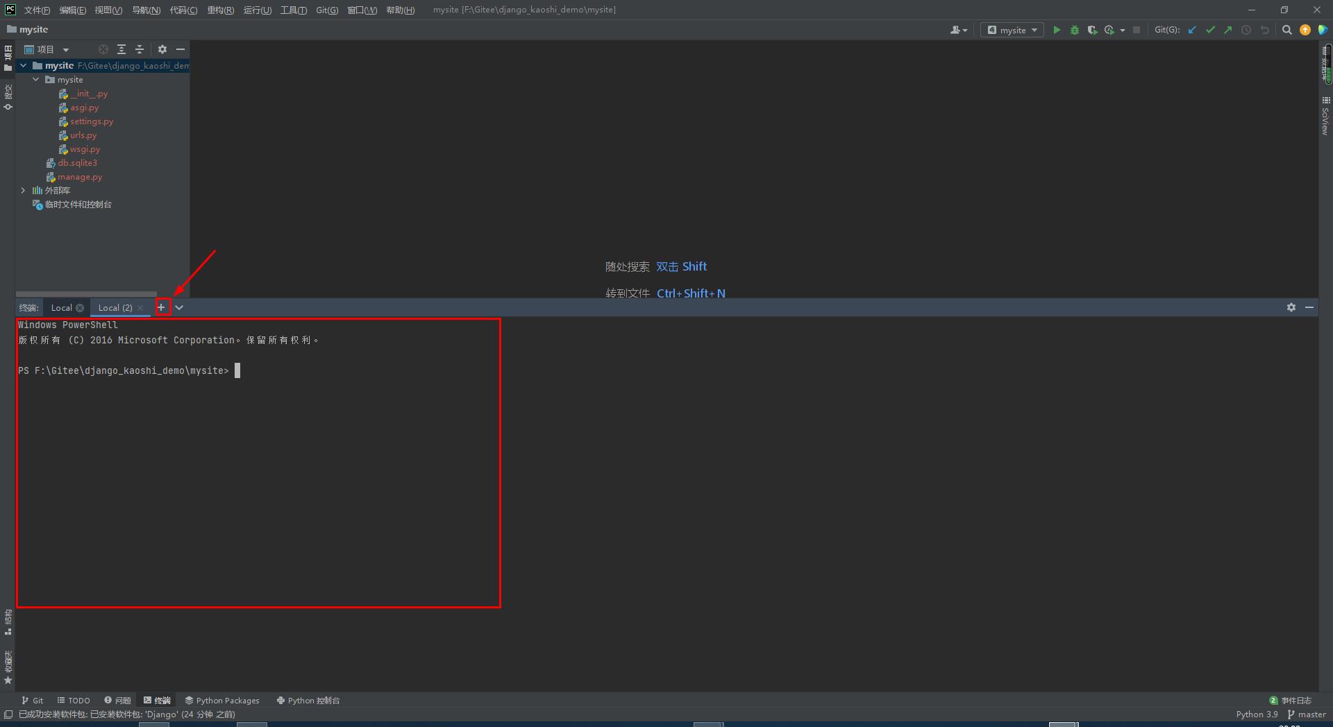The width and height of the screenshot is (1333, 727).
Task: Open Search Everywhere magnifier
Action: [1286, 30]
